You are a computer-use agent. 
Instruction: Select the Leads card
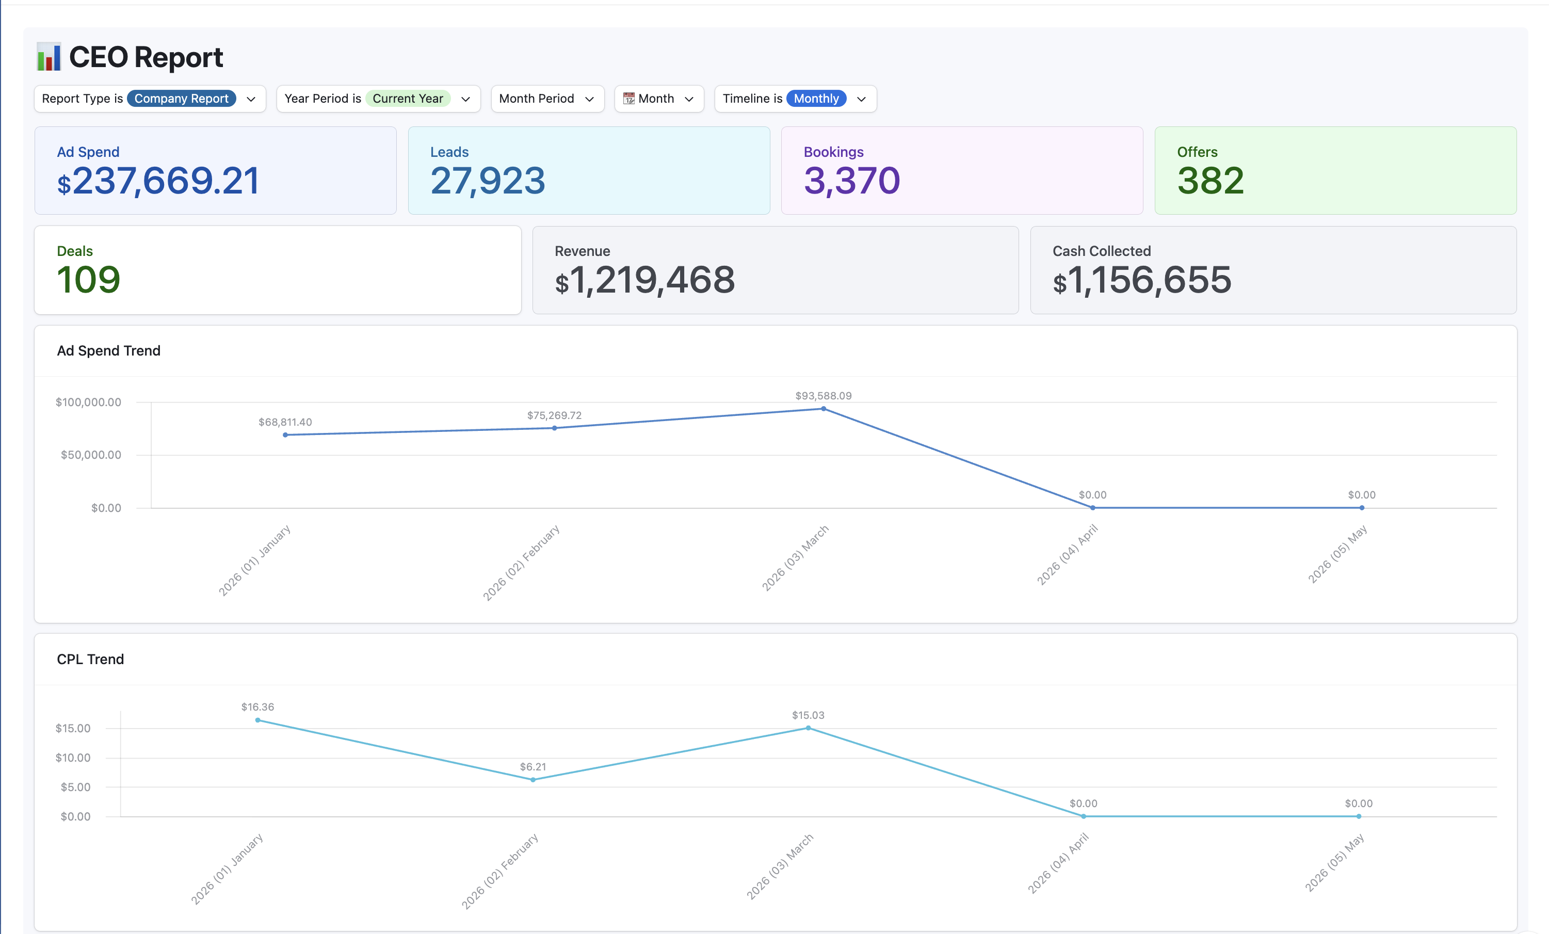(589, 170)
